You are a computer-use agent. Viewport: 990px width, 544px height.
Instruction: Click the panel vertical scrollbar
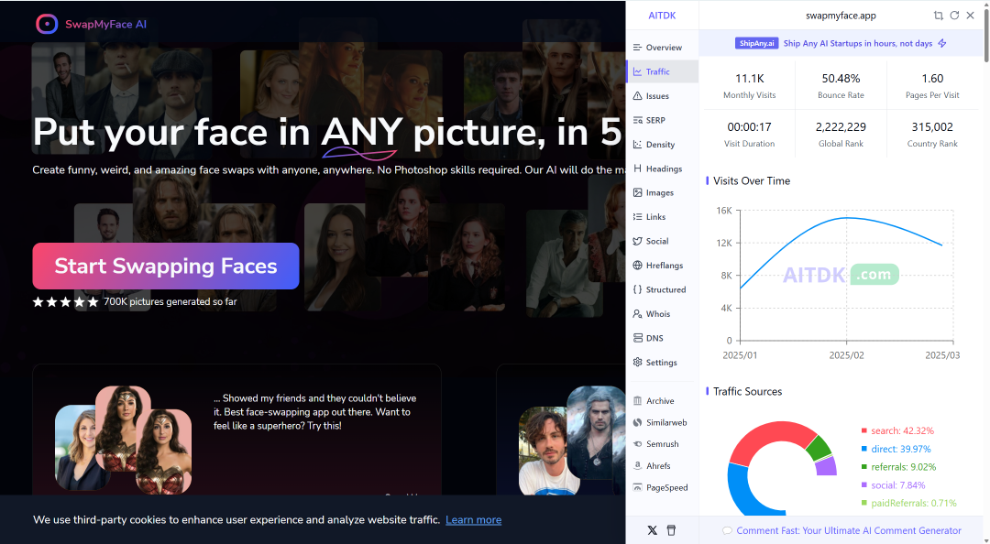tap(987, 35)
